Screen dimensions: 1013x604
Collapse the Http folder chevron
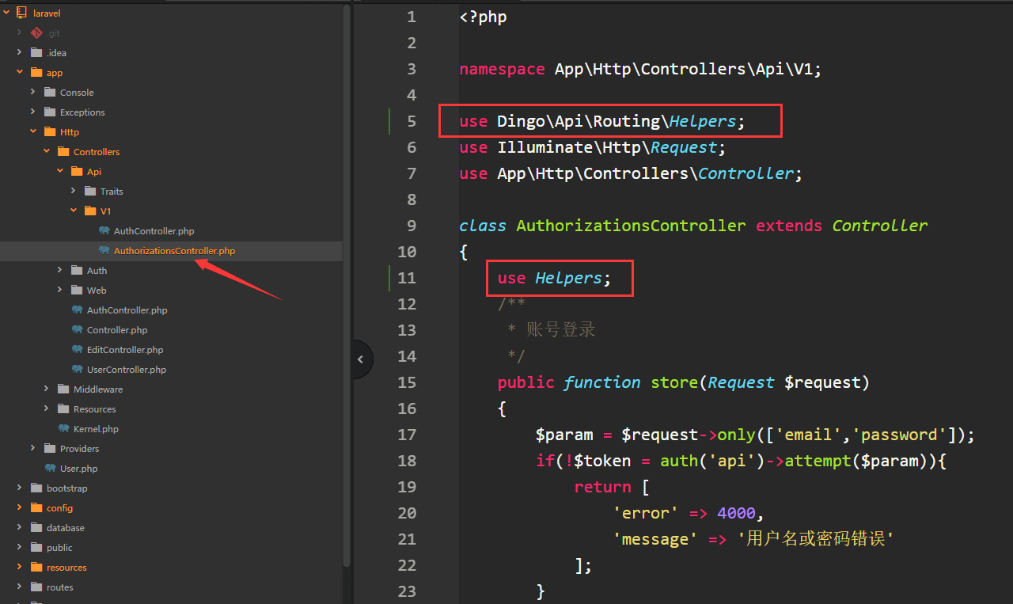click(32, 132)
